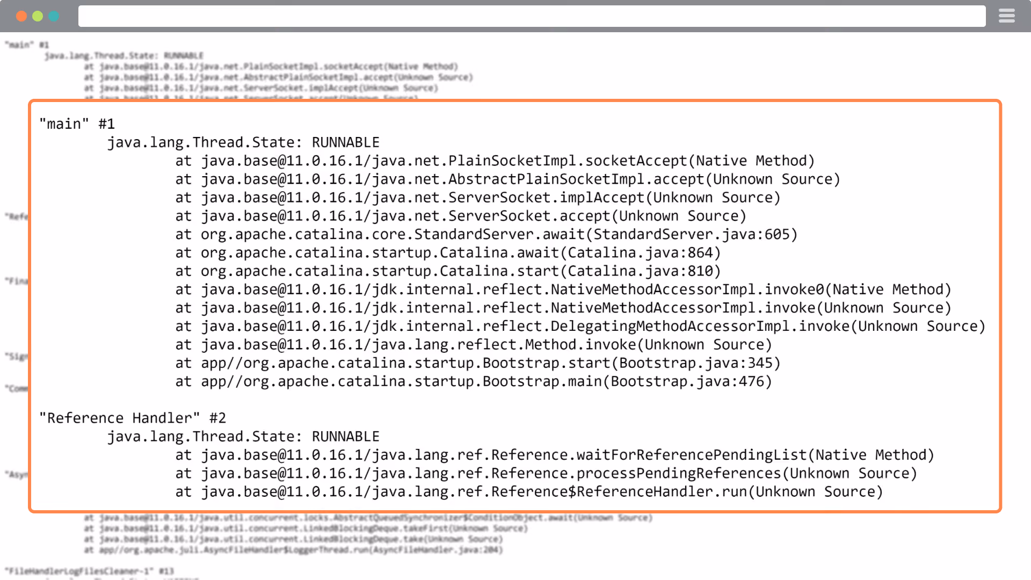Click the AbstractPlainSocketImpl.accept stack line

pyautogui.click(x=508, y=179)
